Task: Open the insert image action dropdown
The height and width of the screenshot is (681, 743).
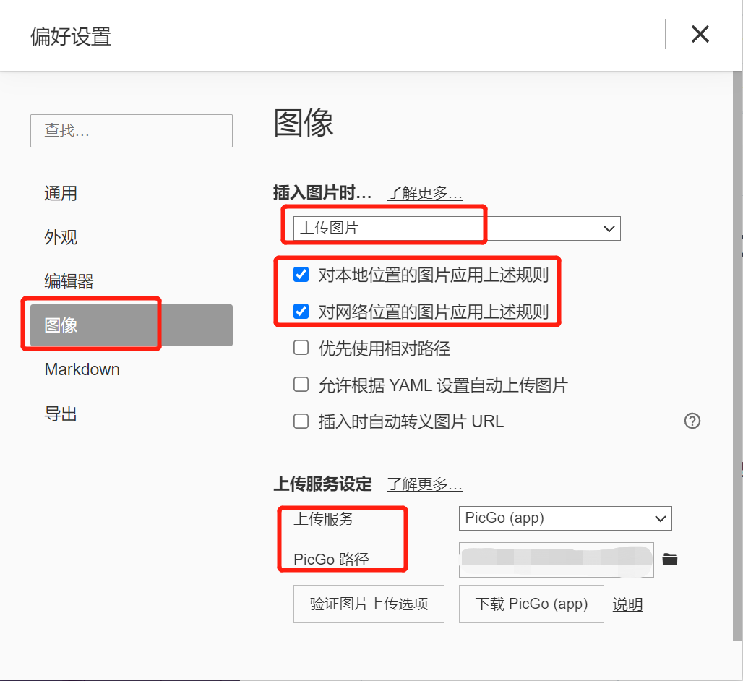Action: [x=457, y=228]
